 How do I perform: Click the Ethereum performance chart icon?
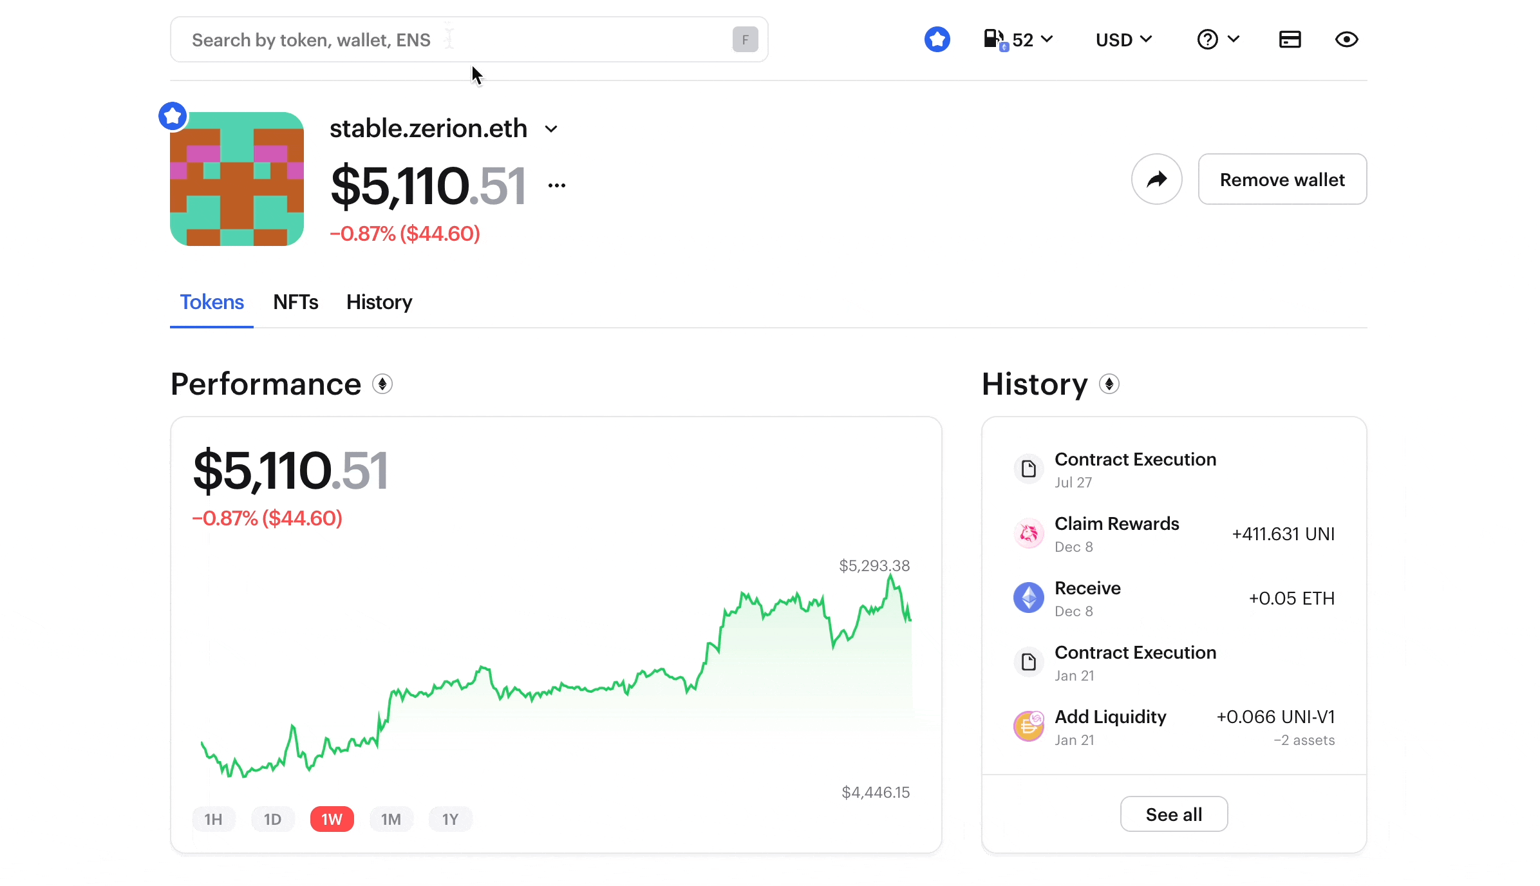(384, 384)
